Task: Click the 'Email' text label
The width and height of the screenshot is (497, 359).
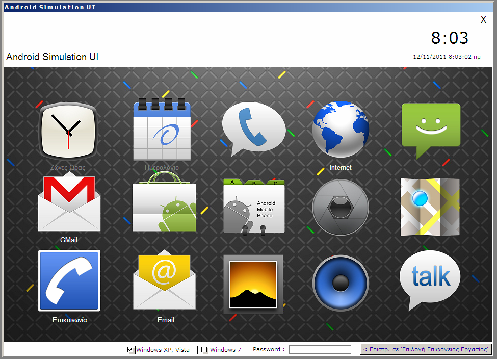Action: click(166, 320)
